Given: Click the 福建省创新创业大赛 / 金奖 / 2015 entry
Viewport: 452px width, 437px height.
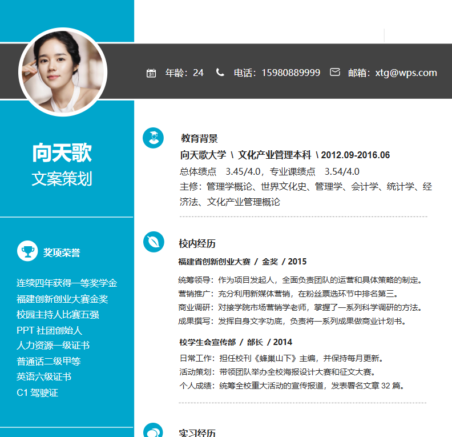Looking at the screenshot, I should (242, 262).
